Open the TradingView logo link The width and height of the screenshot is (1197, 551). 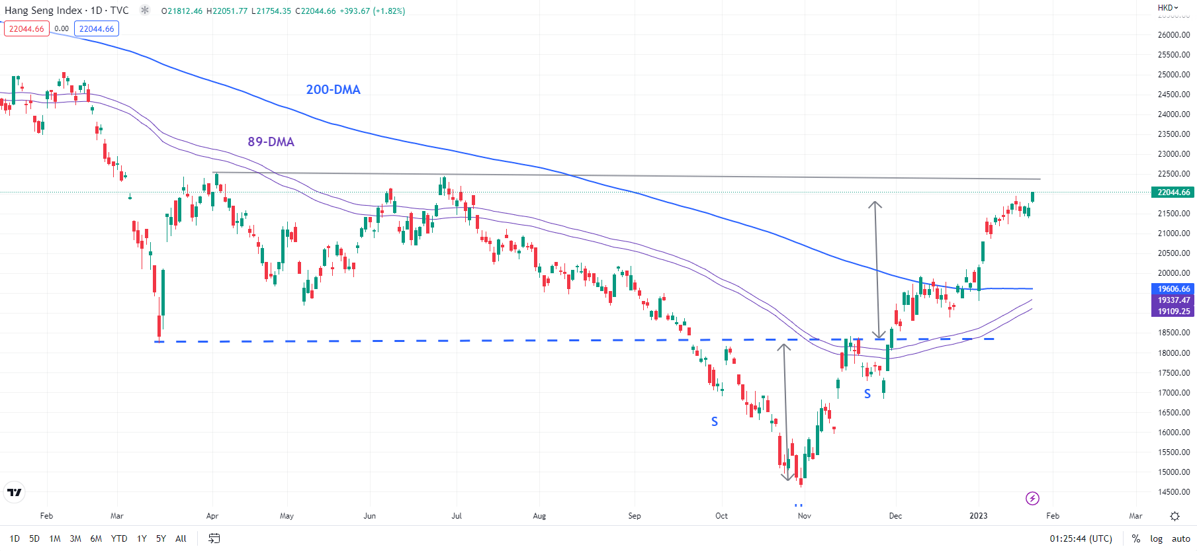[14, 492]
